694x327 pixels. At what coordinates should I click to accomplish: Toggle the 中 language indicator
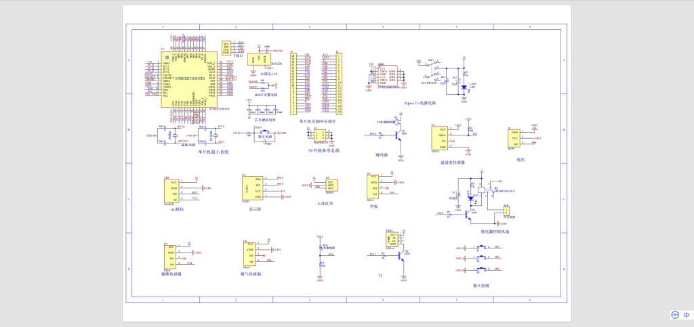click(x=686, y=315)
